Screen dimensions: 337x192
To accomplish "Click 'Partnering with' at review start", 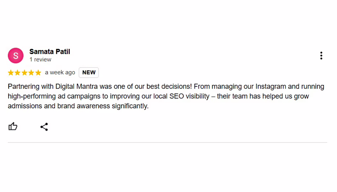I will (x=31, y=87).
